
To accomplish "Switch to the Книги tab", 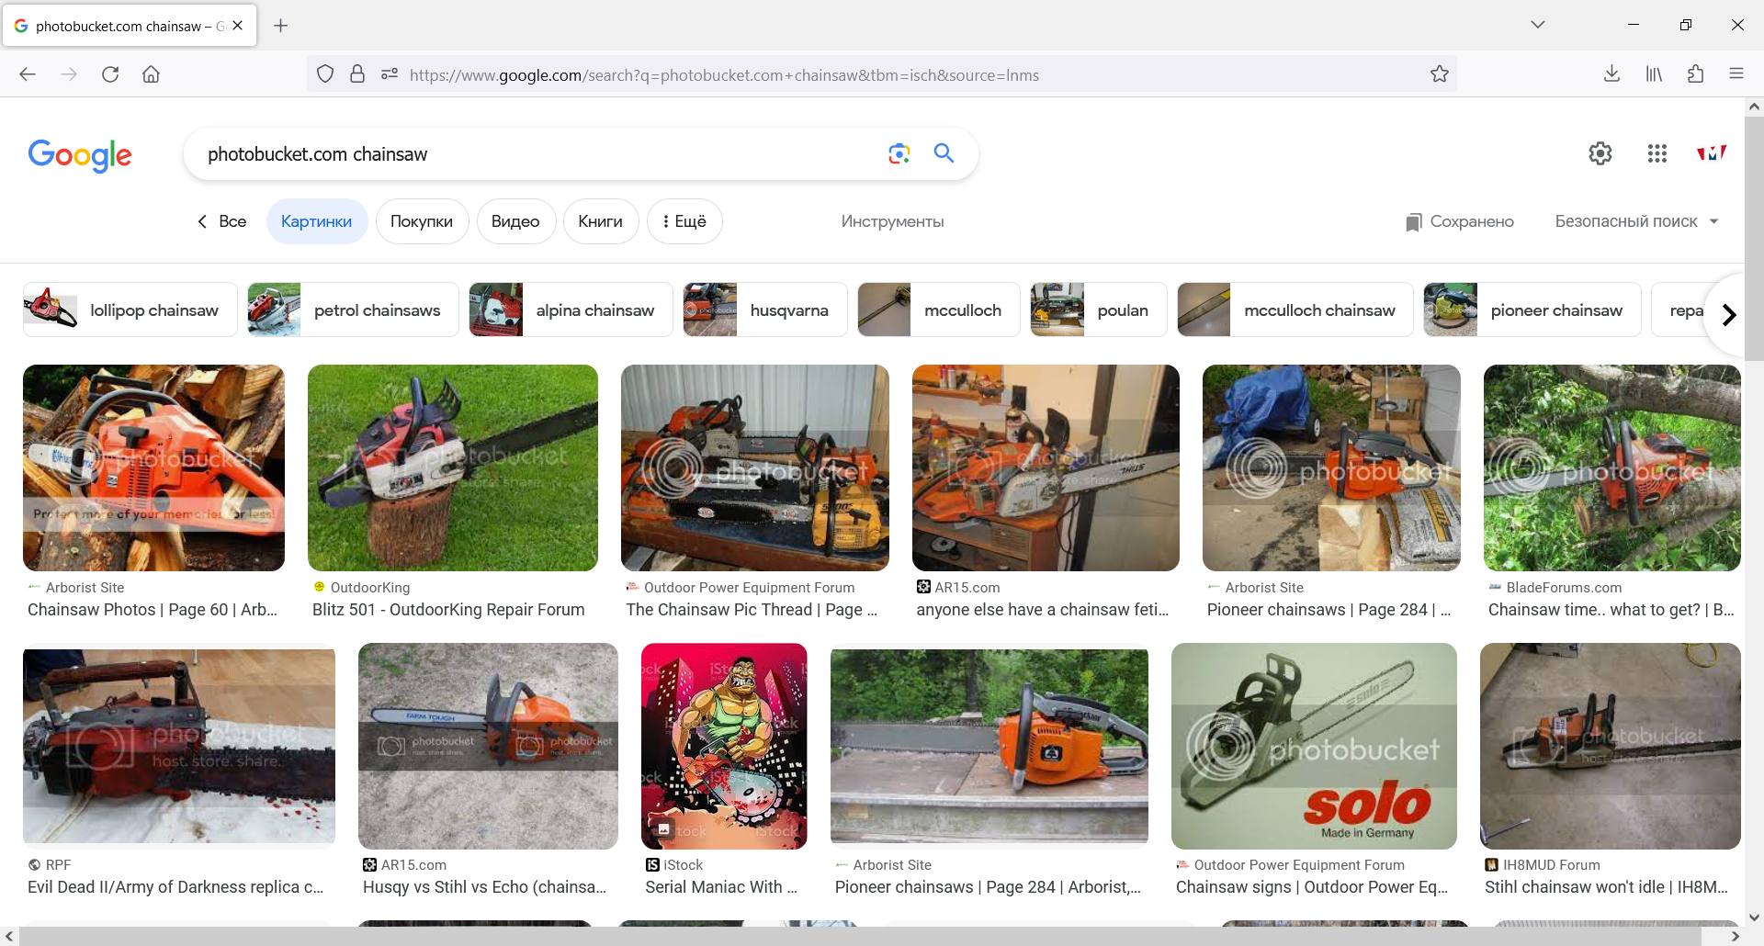I will [x=601, y=221].
